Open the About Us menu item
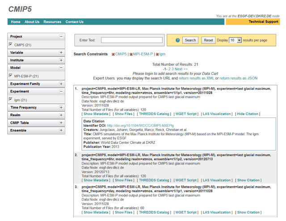This screenshot has height=221, width=286. point(32,22)
